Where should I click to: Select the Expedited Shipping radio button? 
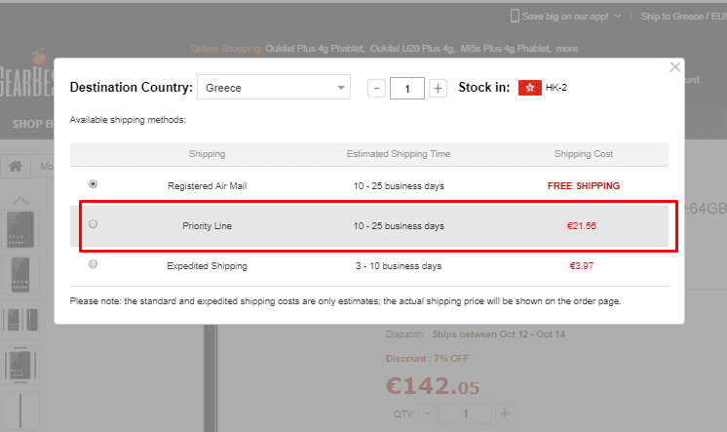94,264
